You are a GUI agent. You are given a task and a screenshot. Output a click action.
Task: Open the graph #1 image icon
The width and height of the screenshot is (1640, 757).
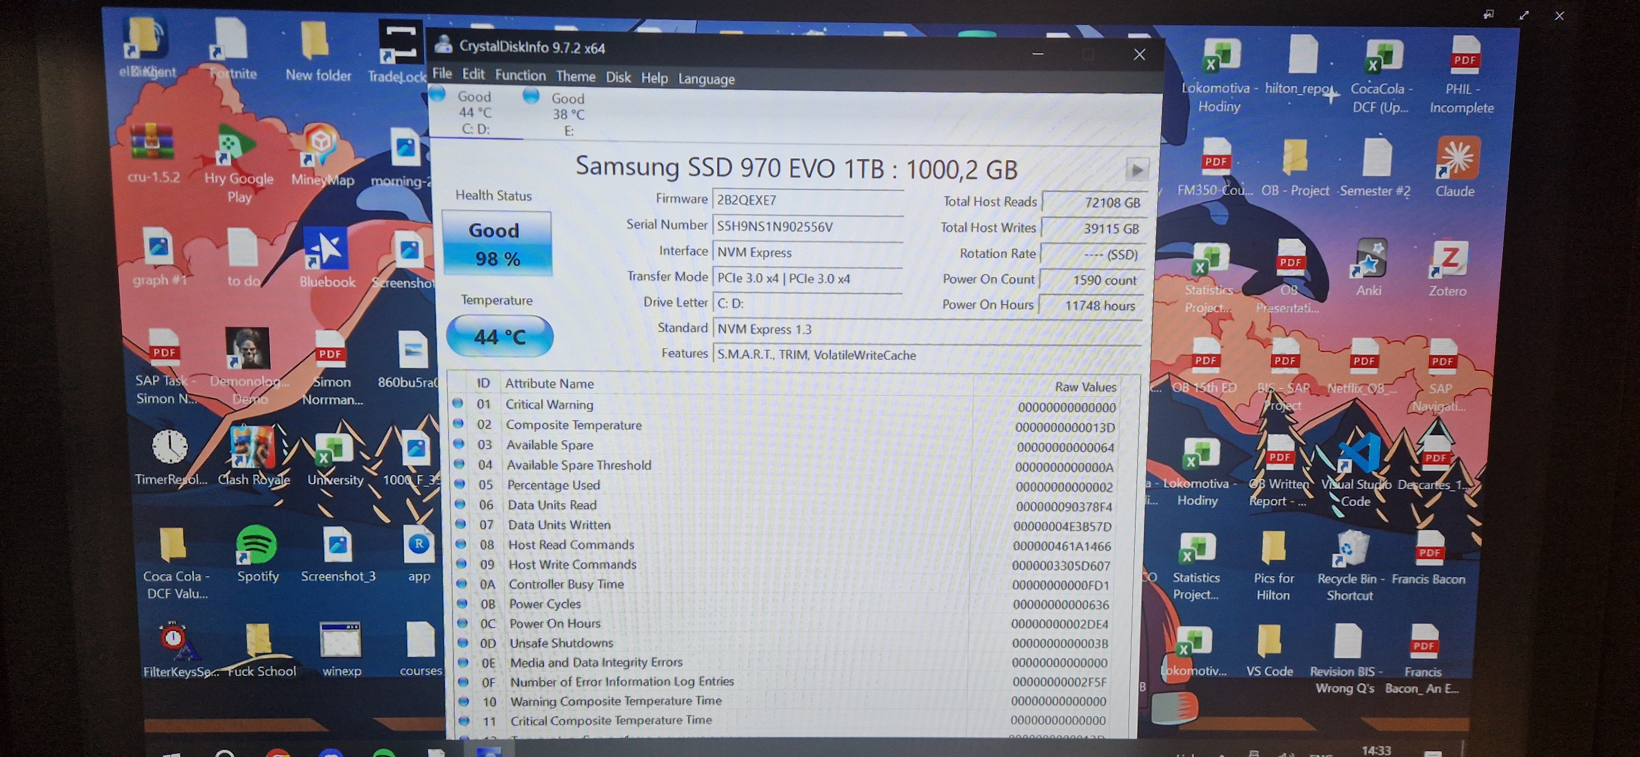[159, 256]
